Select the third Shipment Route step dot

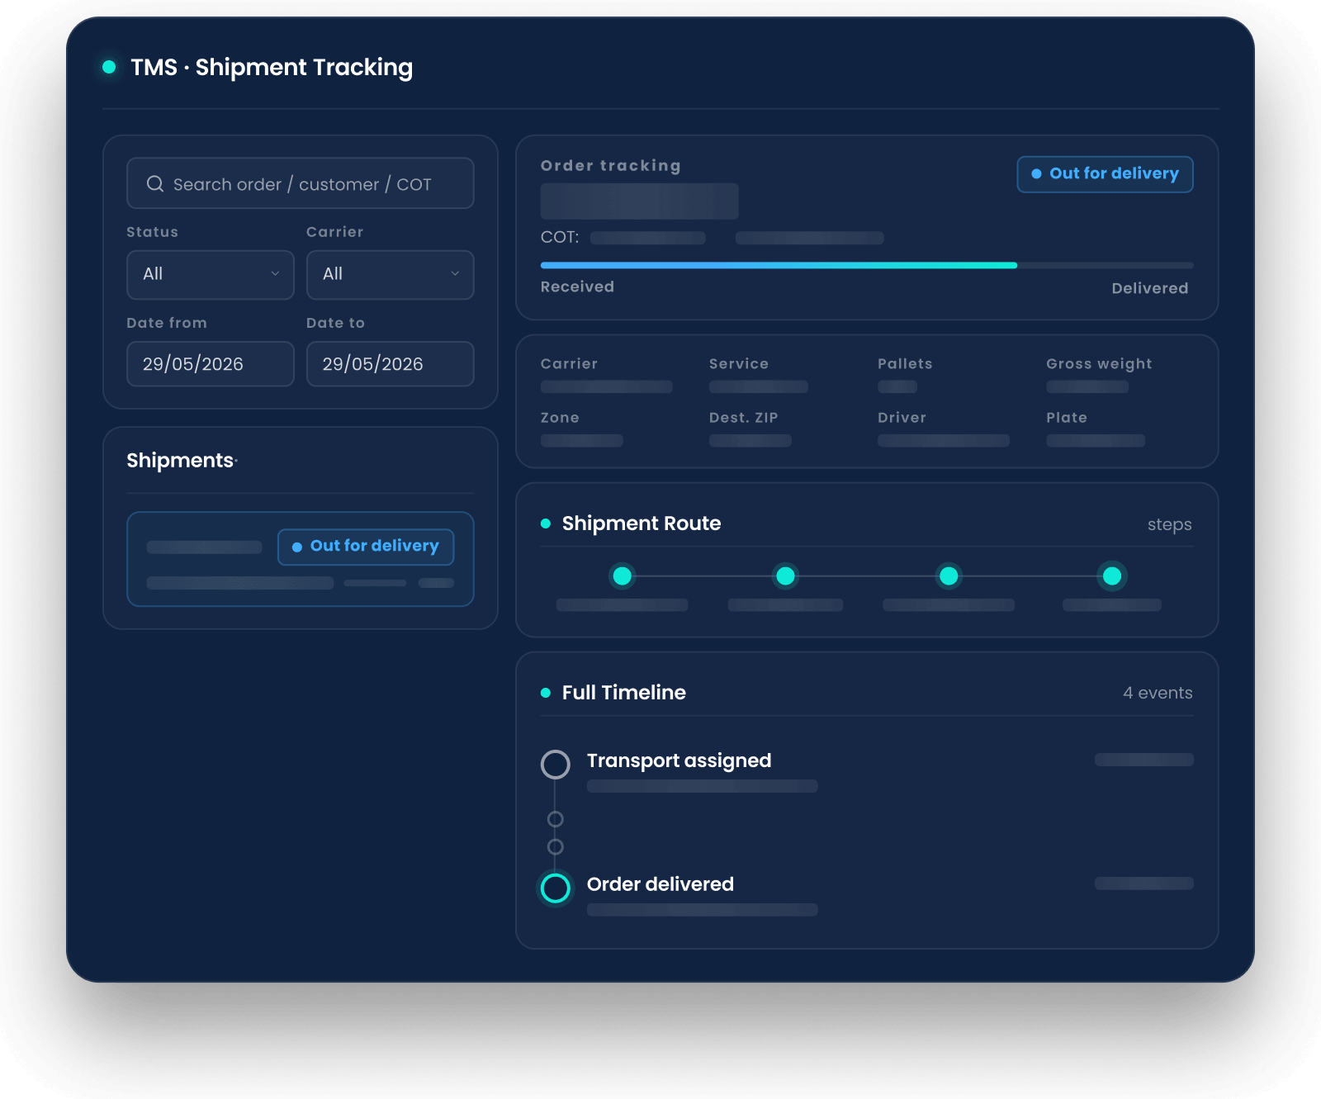[949, 576]
